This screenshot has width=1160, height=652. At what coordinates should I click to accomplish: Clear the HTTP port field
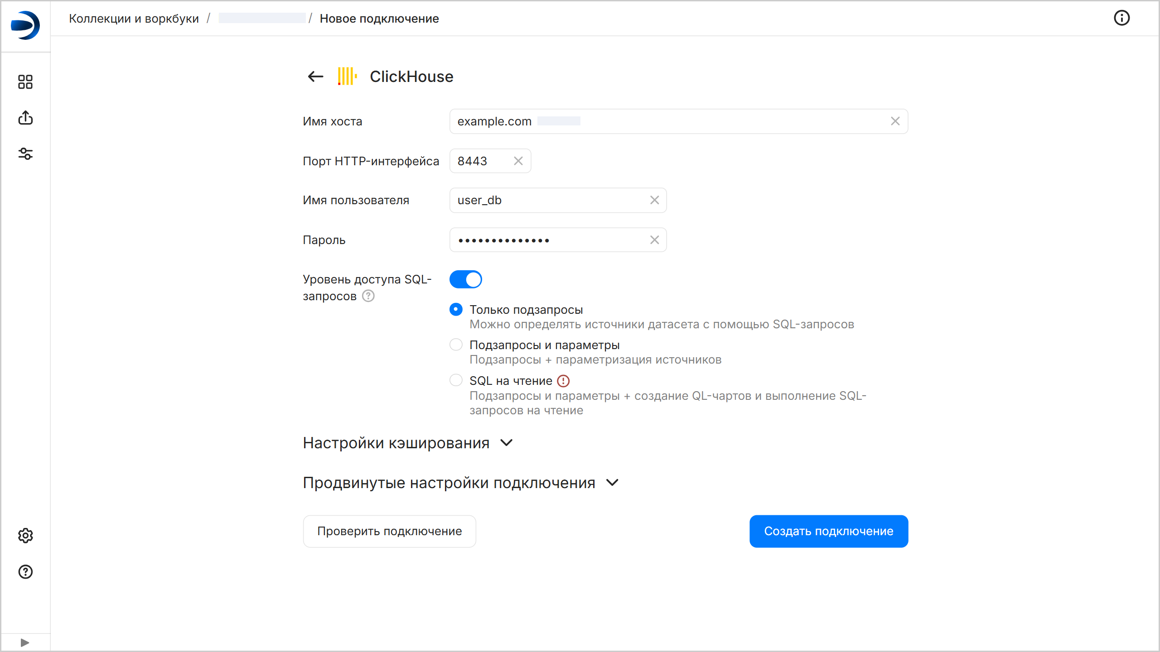coord(518,161)
